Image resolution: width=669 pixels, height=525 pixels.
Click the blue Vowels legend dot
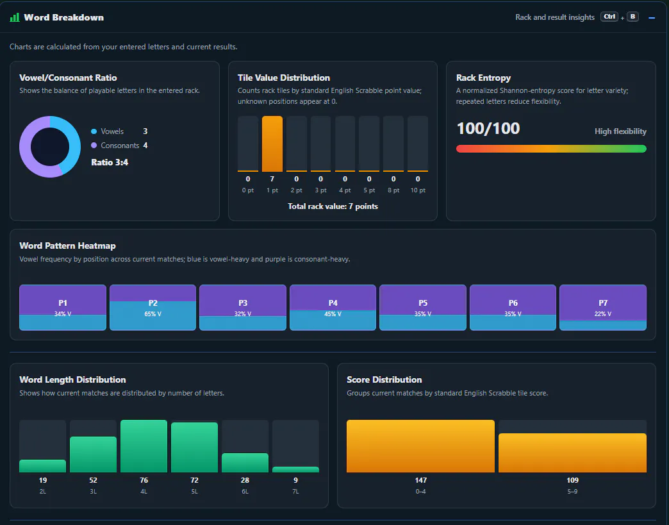pyautogui.click(x=94, y=131)
